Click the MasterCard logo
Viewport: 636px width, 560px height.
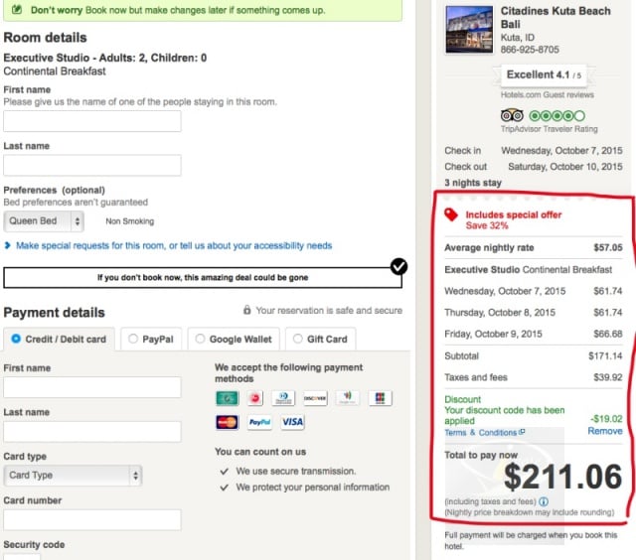(x=227, y=422)
